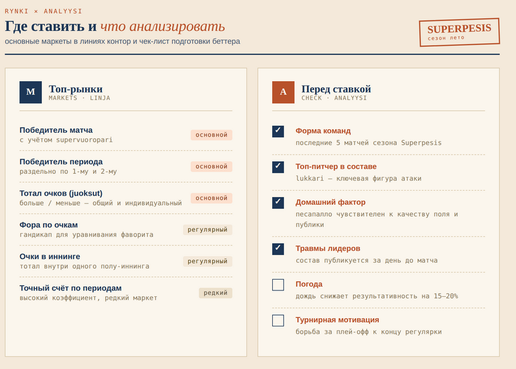Check the Погода checkbox

point(278,285)
